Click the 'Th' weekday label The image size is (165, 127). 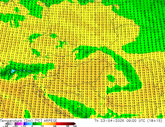coord(96,121)
